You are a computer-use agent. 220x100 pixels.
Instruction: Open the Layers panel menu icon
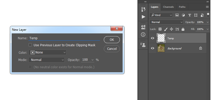click(207, 7)
